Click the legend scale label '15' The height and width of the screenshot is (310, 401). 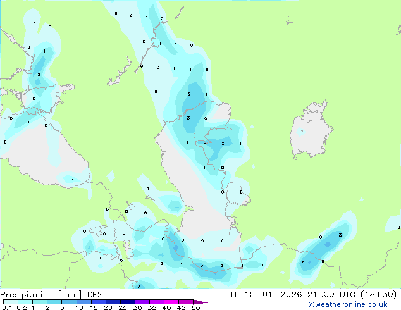pos(94,307)
